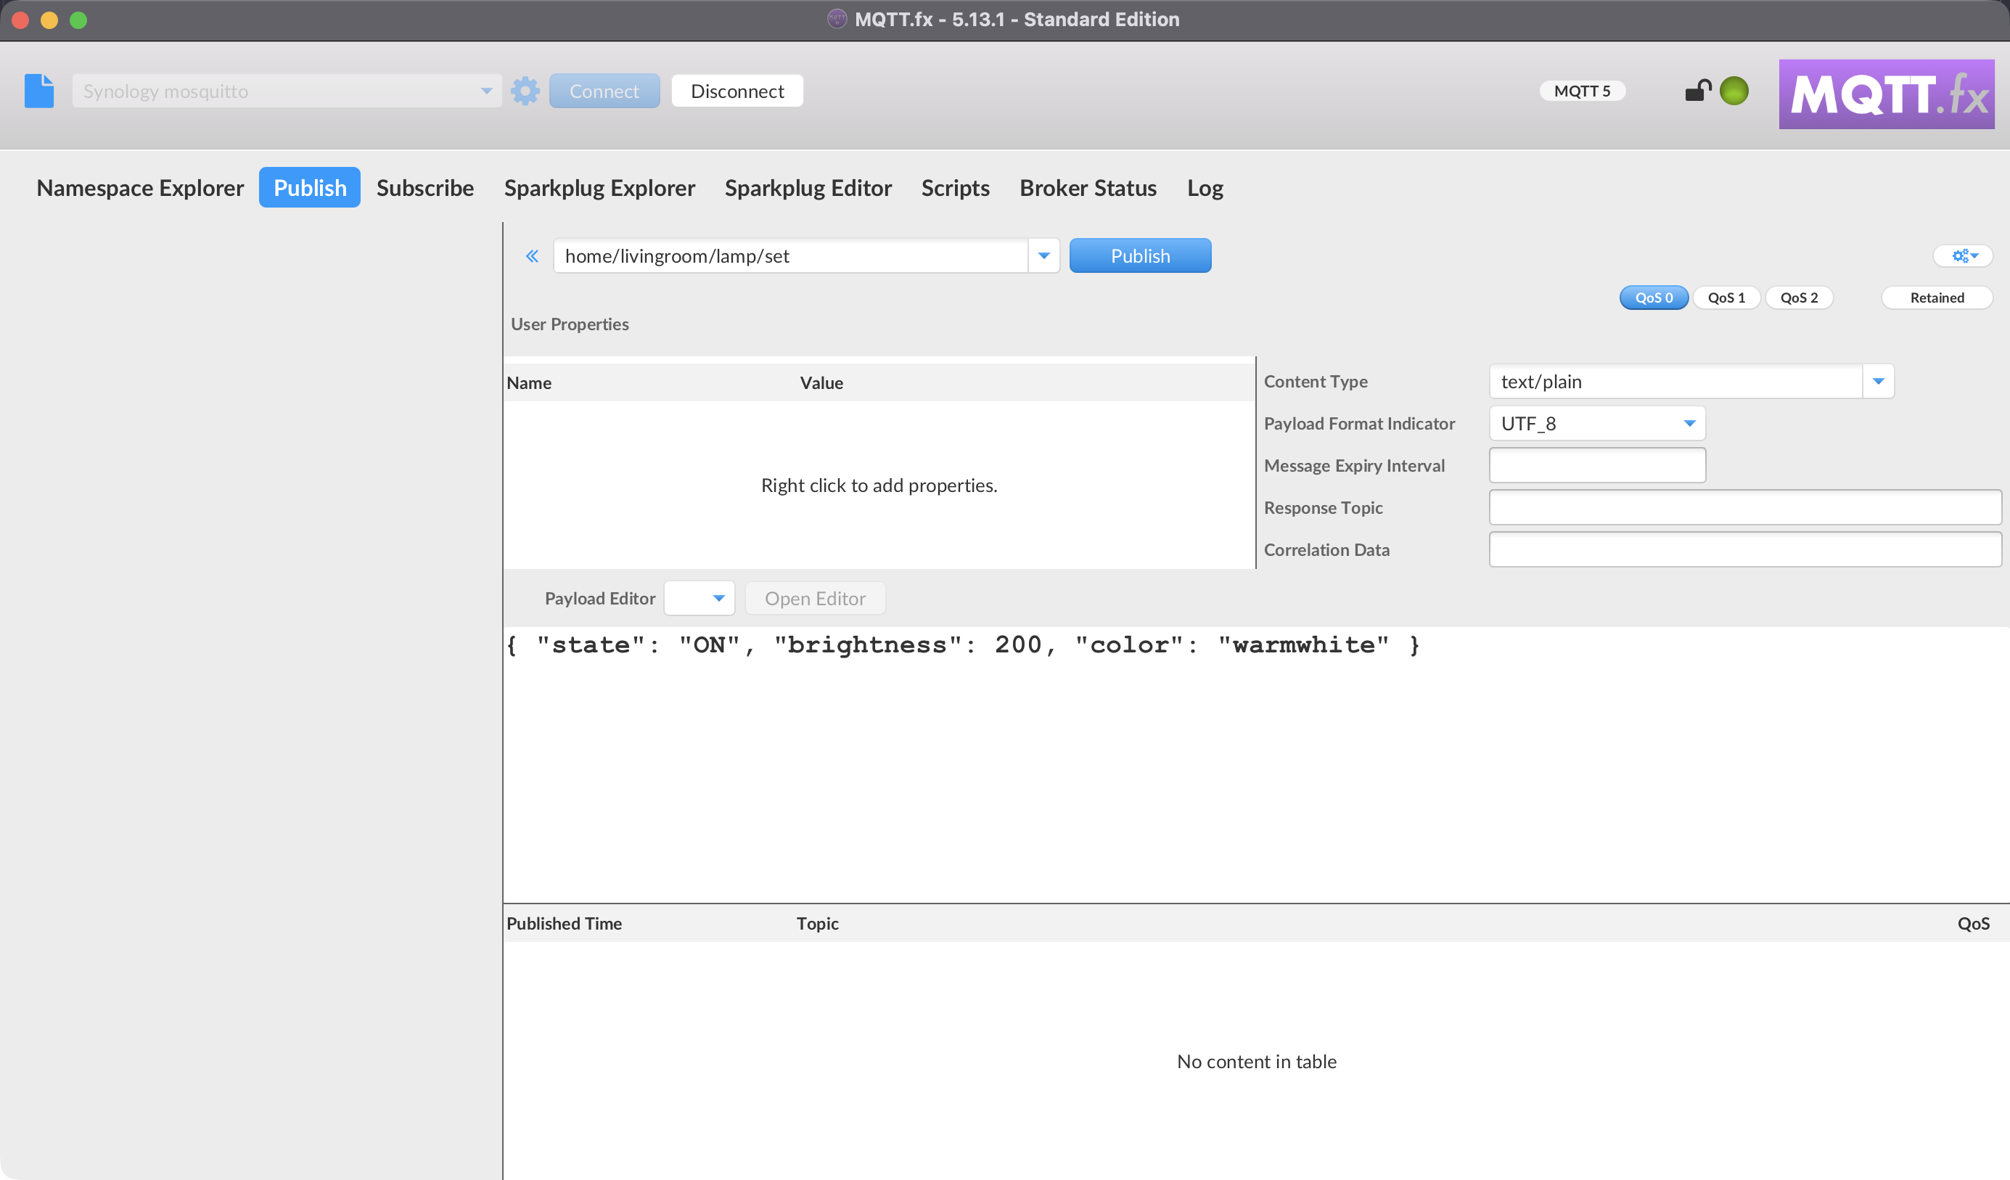
Task: Open the Broker Status tab
Action: [x=1088, y=187]
